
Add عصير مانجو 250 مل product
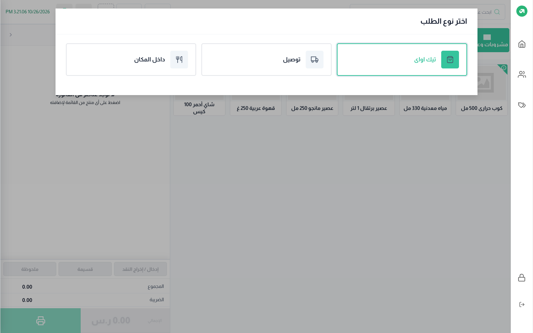(312, 90)
